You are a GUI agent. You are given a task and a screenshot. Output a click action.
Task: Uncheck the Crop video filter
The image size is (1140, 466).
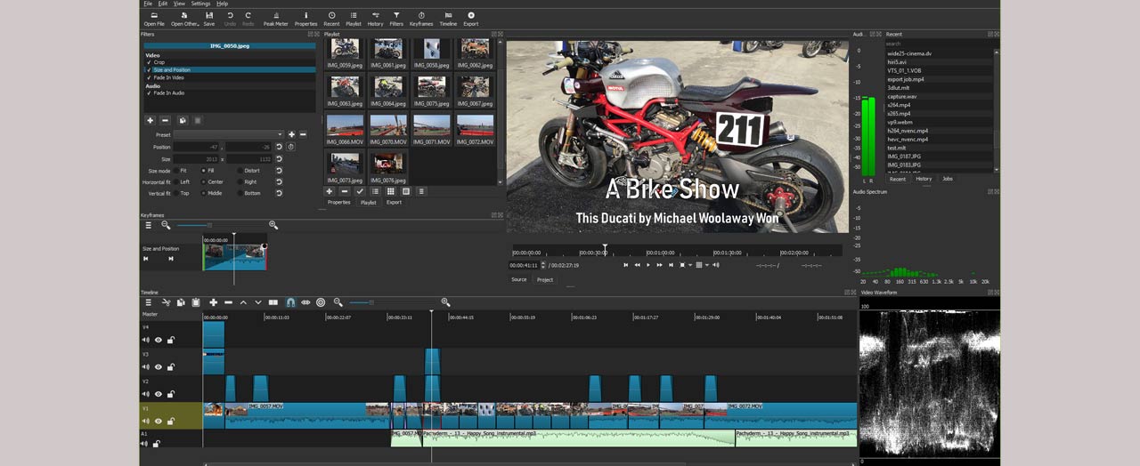[x=149, y=62]
